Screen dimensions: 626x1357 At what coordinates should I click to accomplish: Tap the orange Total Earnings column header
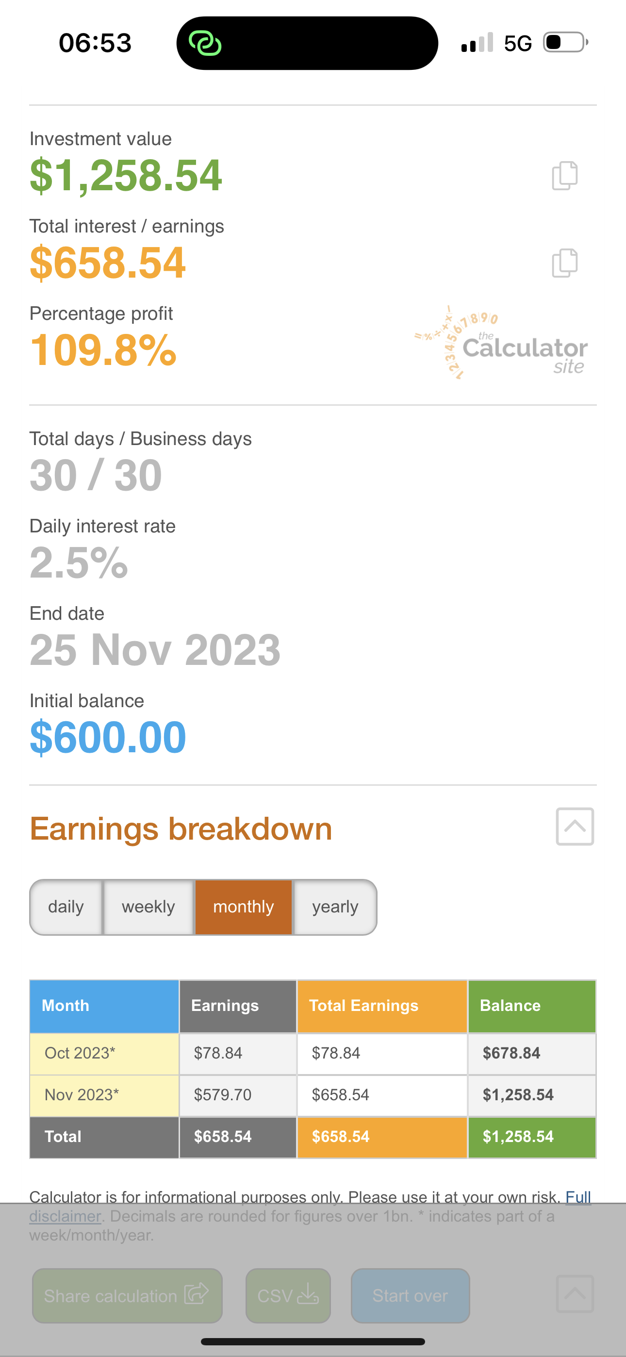(382, 1006)
